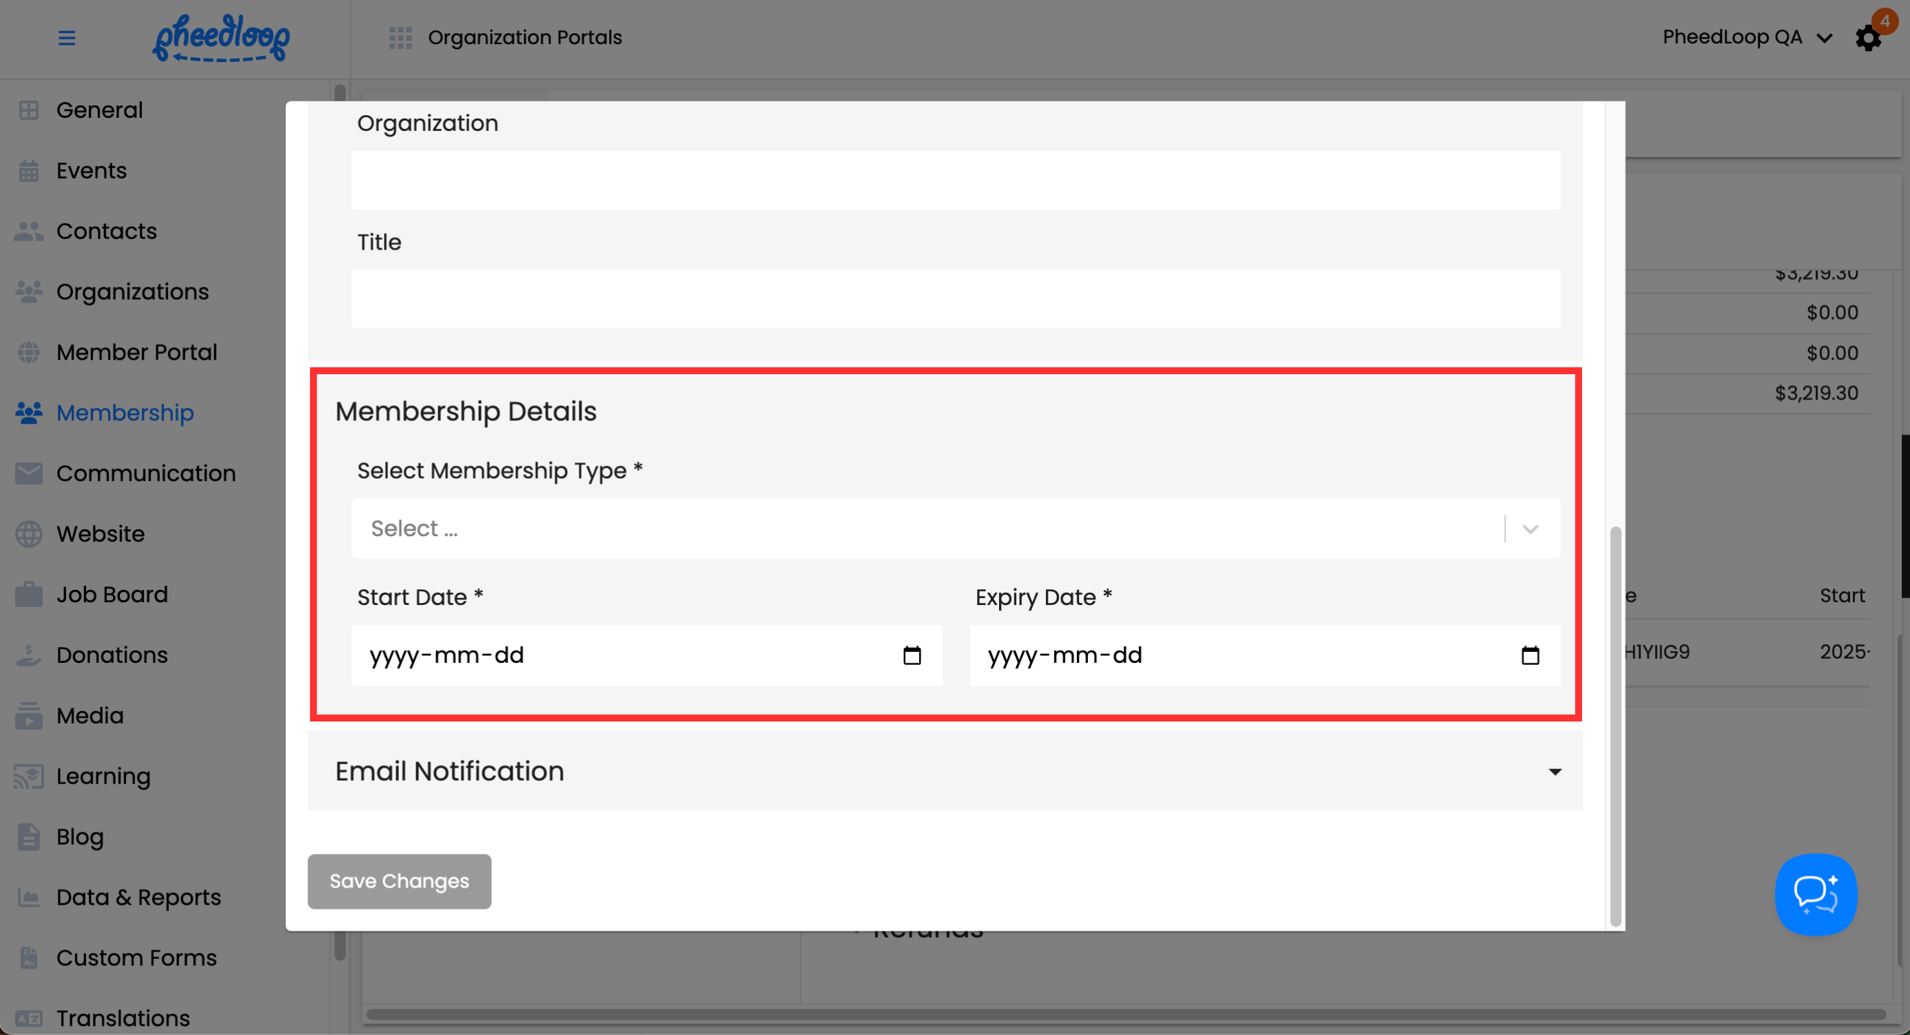Click the hamburger menu icon
1910x1035 pixels.
coord(67,38)
